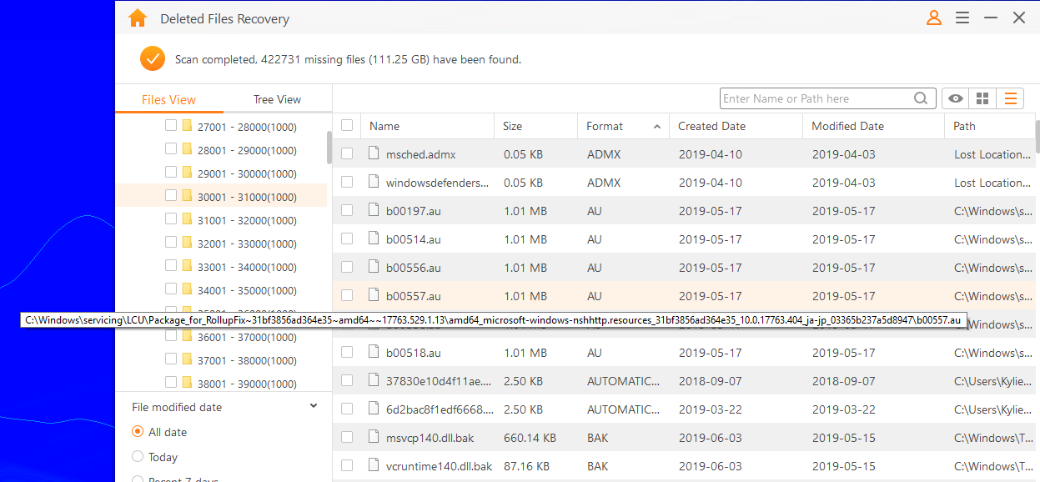Click the folder icon for 28001 - 29000
Viewport: 1040px width, 482px height.
pyautogui.click(x=188, y=149)
